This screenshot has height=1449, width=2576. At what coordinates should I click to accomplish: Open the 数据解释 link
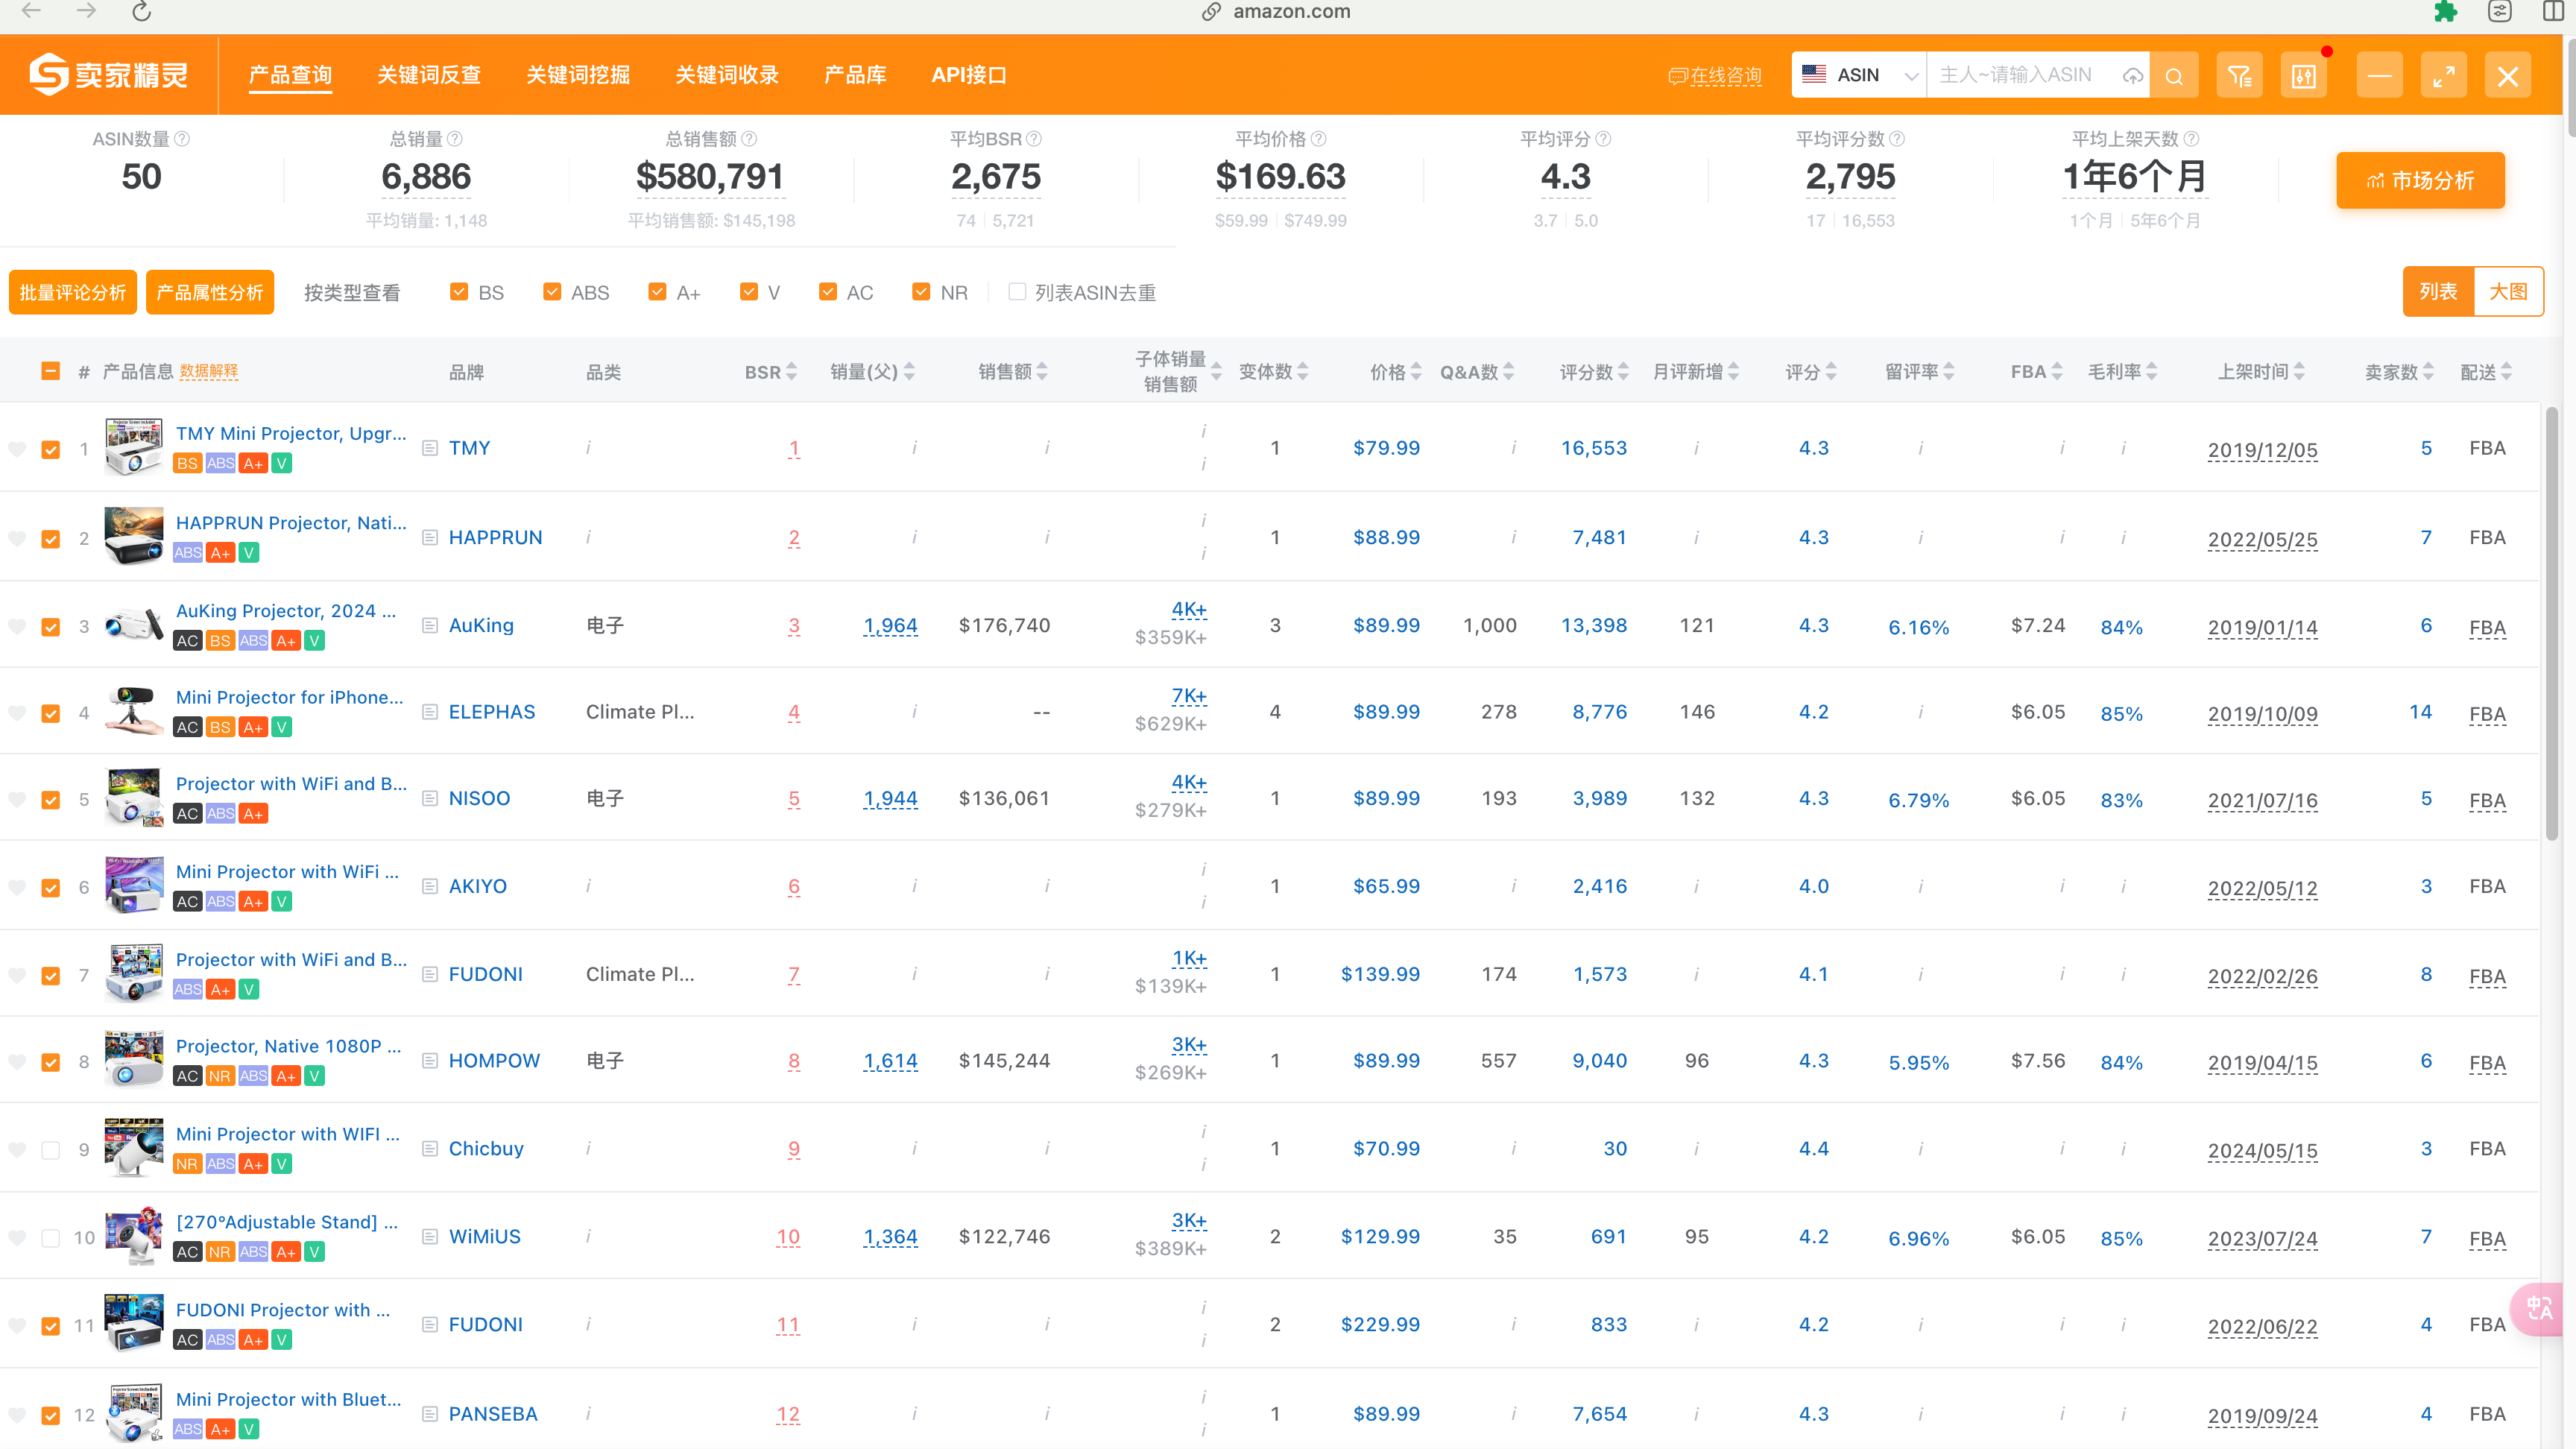209,372
